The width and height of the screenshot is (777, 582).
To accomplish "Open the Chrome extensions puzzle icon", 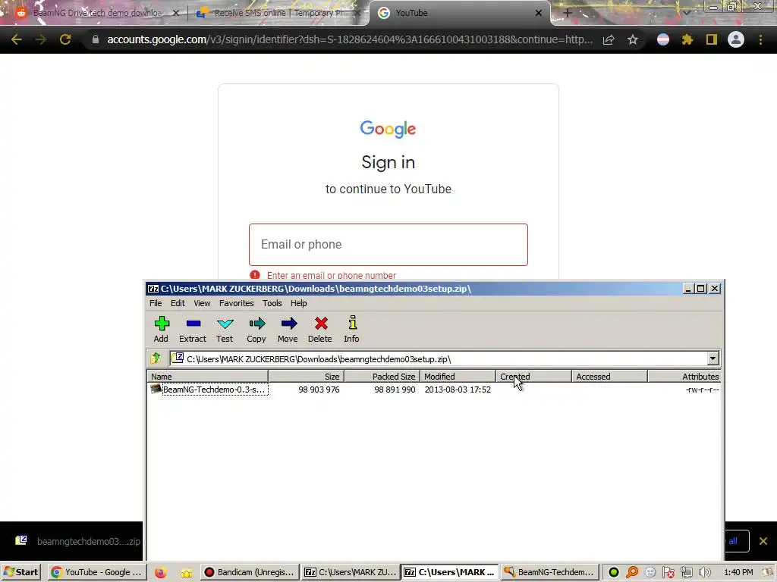I will (x=687, y=39).
